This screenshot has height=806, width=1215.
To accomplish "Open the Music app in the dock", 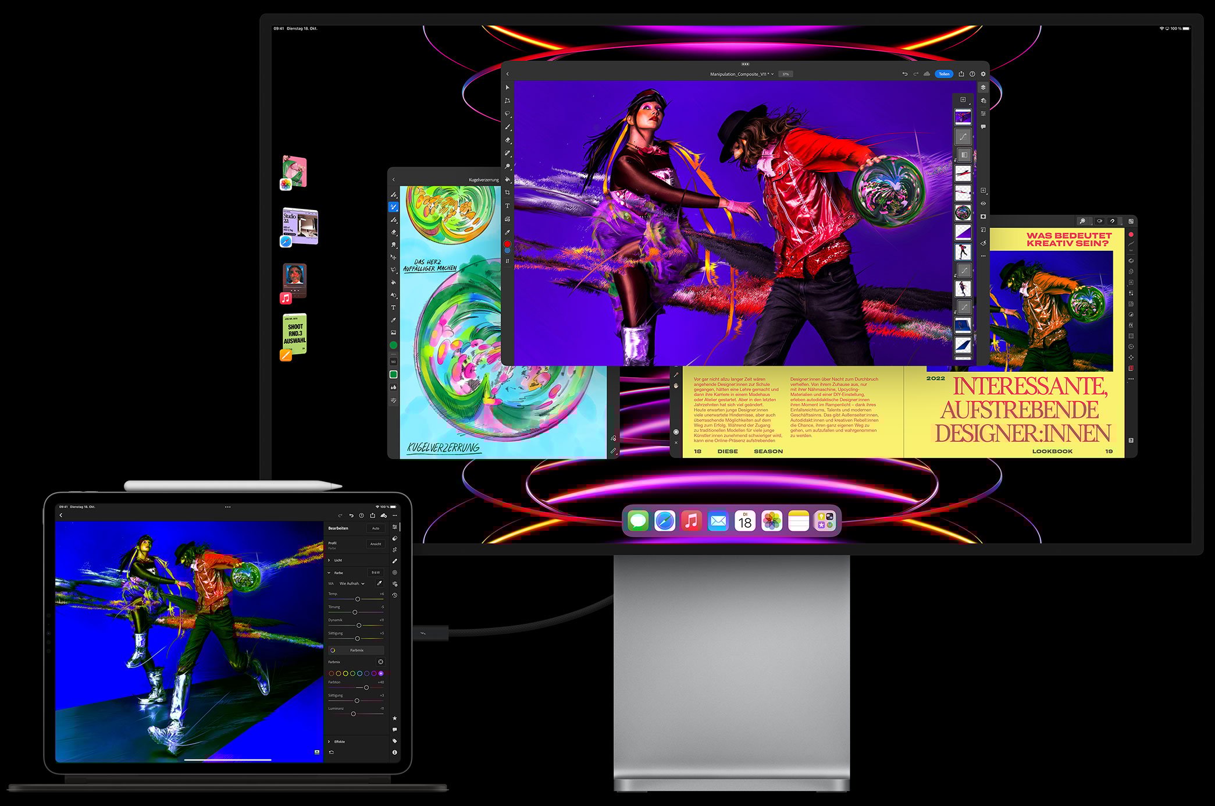I will [x=691, y=521].
